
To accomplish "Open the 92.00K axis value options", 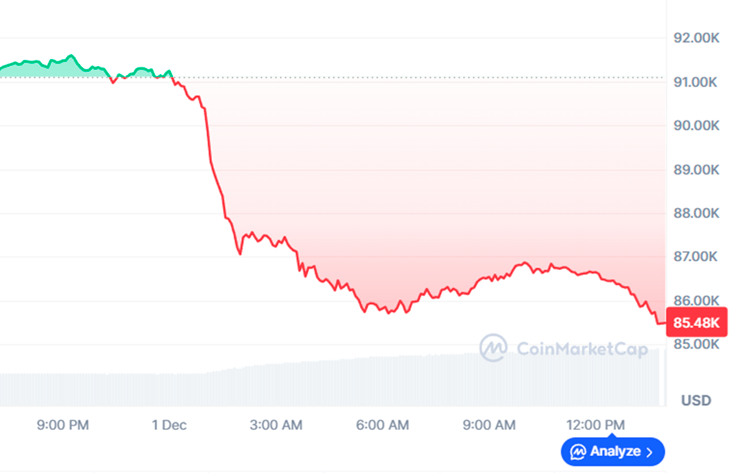I will tap(695, 36).
